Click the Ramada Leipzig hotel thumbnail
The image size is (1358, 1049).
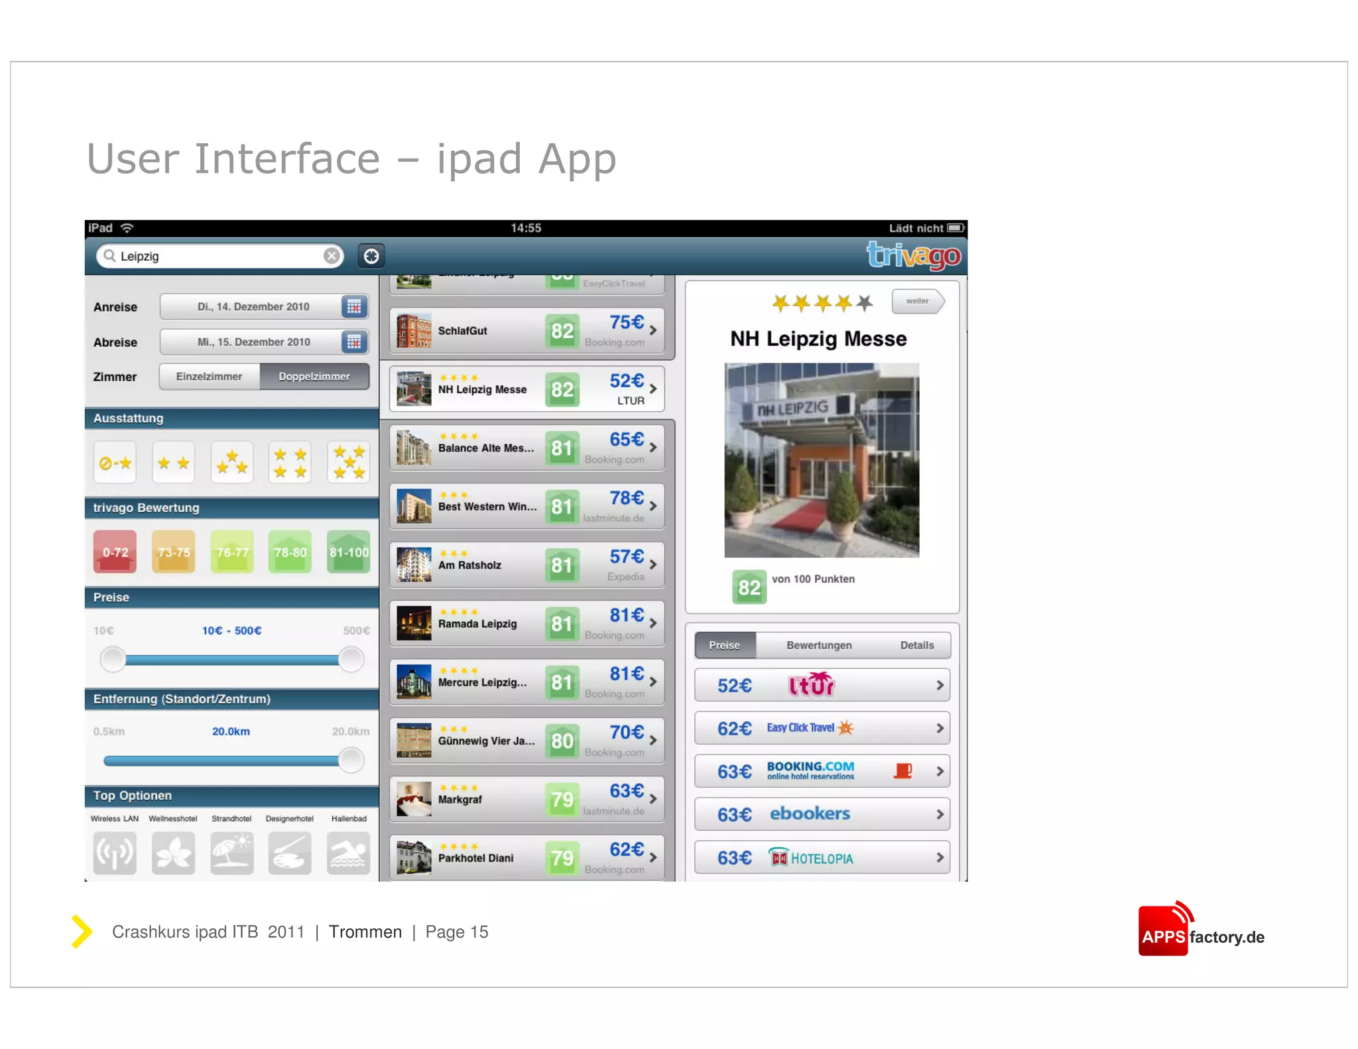click(414, 623)
